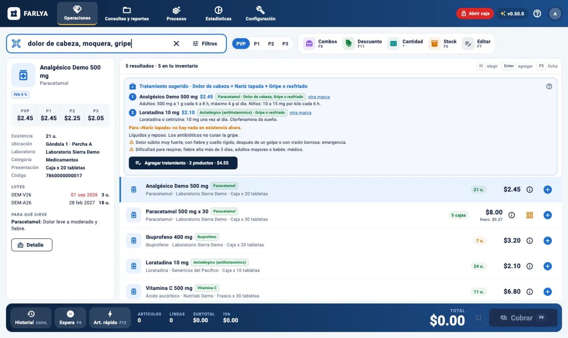Open the v0.50.0 version badge
Image resolution: width=568 pixels, height=338 pixels.
[x=512, y=13]
